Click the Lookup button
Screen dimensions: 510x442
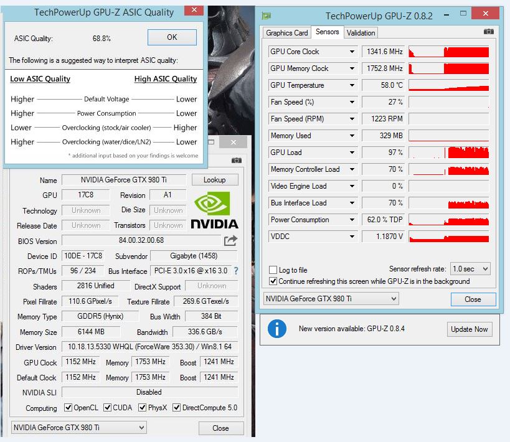[215, 180]
